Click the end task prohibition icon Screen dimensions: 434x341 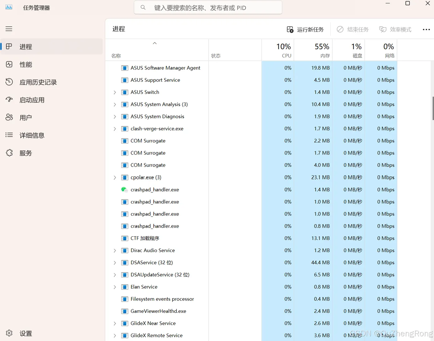(x=340, y=29)
